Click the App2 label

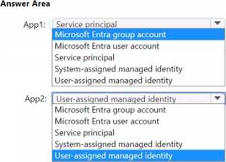pos(36,99)
